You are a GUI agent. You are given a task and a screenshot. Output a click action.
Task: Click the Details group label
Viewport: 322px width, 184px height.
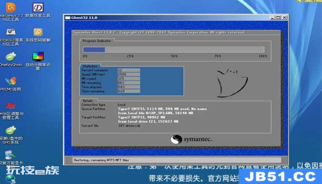coord(88,101)
